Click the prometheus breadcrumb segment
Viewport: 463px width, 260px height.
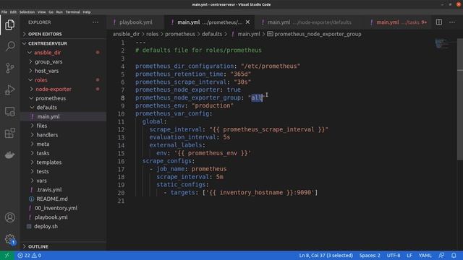[x=180, y=34]
